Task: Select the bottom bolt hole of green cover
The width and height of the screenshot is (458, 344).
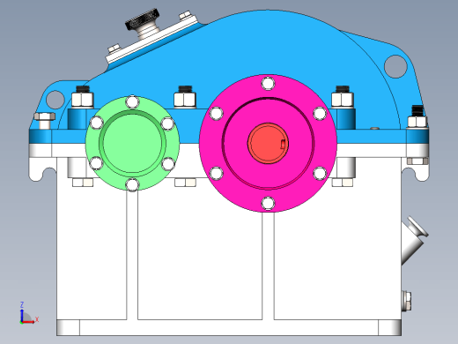Action: [132, 185]
